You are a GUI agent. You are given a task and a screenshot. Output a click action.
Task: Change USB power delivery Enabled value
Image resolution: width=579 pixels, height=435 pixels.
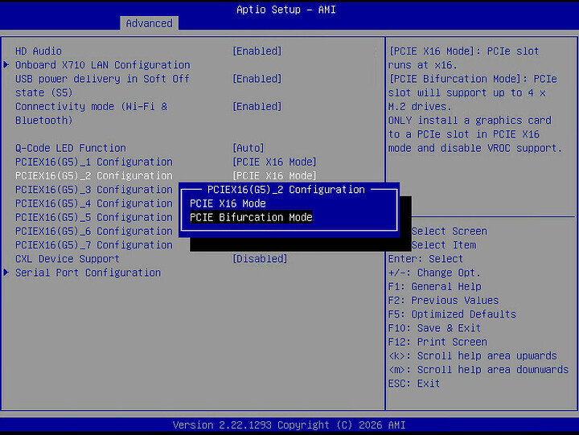[257, 79]
